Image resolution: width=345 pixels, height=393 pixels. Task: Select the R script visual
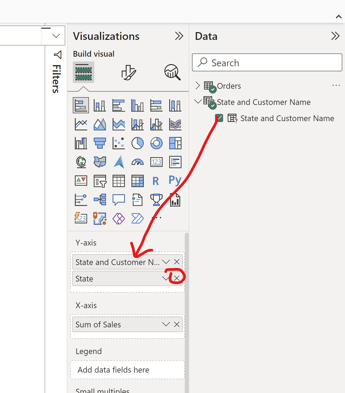pos(156,181)
